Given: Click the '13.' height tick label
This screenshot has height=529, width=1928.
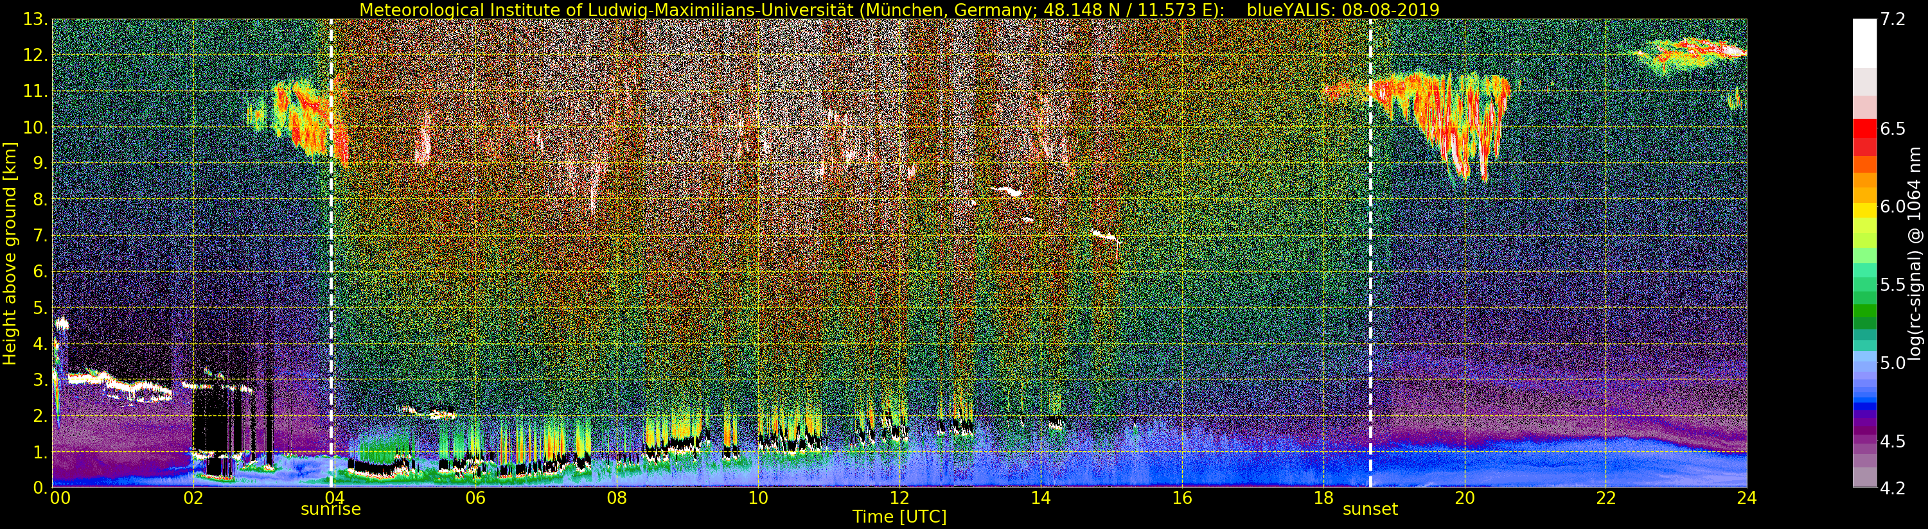Looking at the screenshot, I should click(35, 19).
